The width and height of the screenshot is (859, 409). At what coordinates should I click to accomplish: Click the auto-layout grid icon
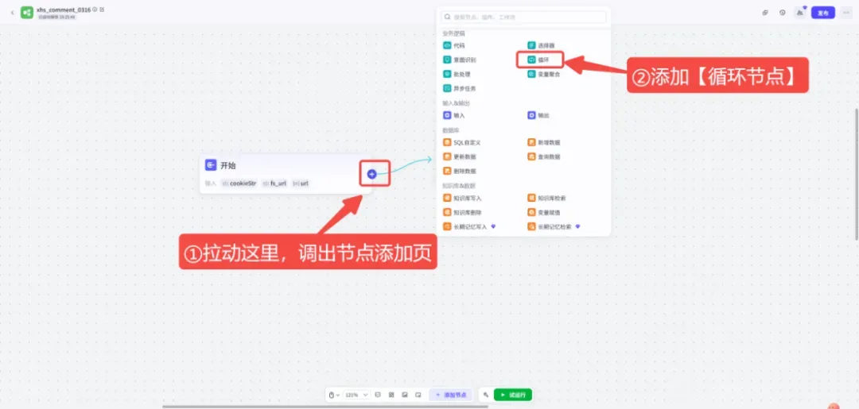391,394
